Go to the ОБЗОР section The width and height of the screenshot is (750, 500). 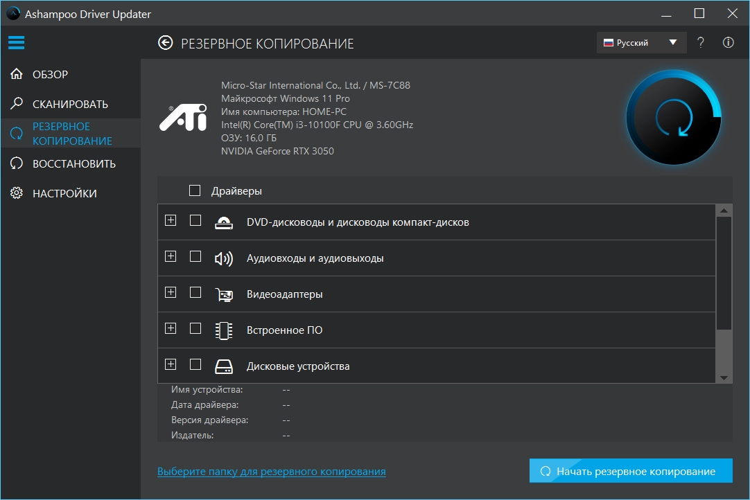(x=50, y=74)
